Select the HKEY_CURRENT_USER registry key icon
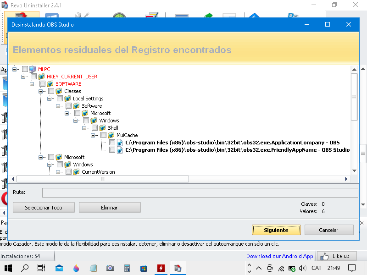367x275 pixels. coord(41,77)
